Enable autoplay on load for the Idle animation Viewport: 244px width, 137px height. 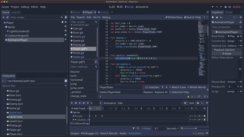click(x=185, y=103)
